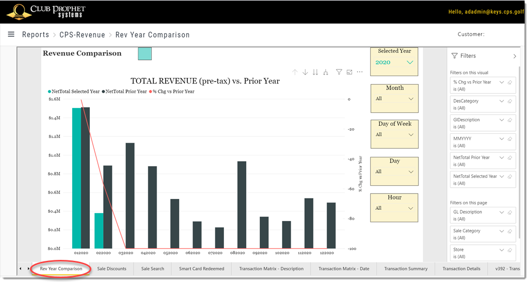Screen dimensions: 529x282
Task: Click the drill up arrow icon
Action: (295, 72)
